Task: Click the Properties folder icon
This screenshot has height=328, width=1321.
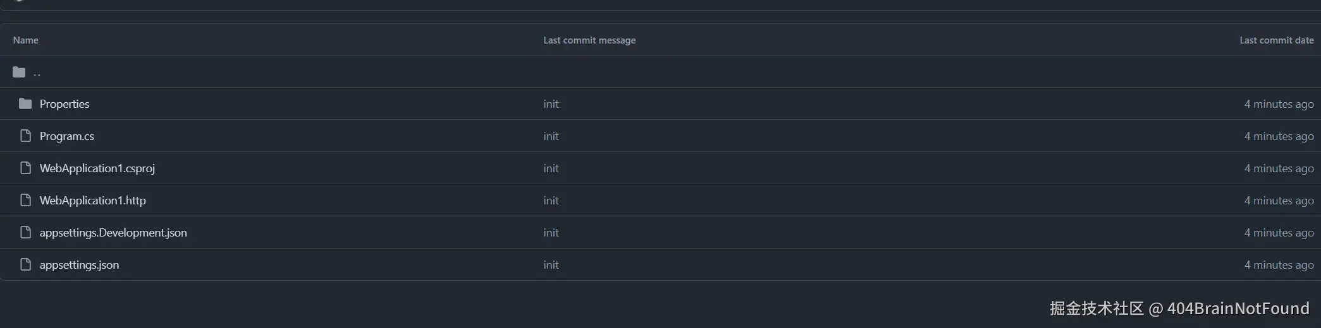Action: [25, 103]
